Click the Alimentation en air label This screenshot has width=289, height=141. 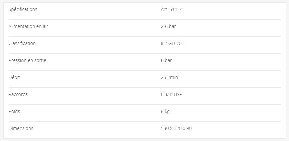click(x=31, y=26)
